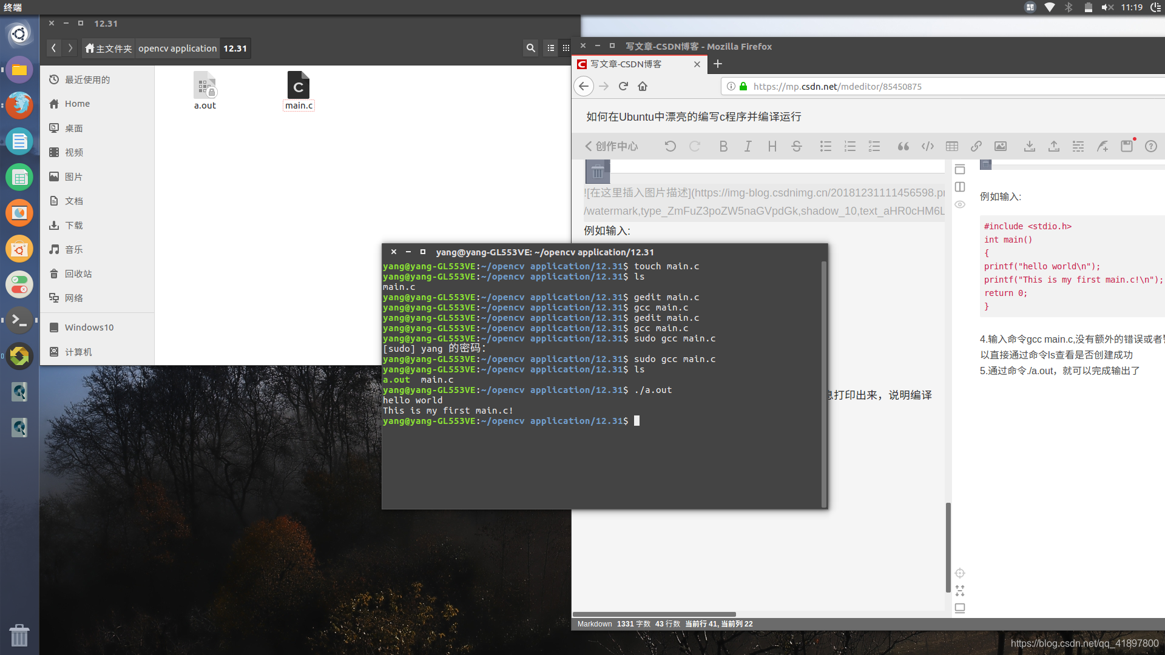Go forward in the file manager
1165x655 pixels.
coord(70,48)
